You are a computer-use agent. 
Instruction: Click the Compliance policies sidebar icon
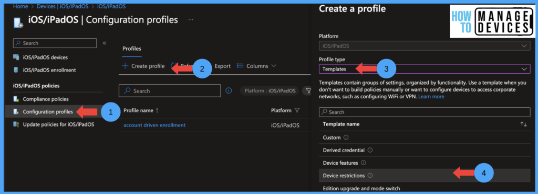coord(16,99)
